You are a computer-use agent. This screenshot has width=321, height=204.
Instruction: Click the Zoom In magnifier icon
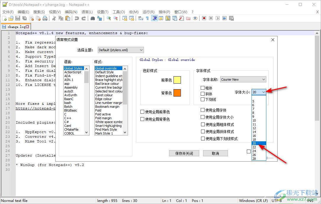109,18
